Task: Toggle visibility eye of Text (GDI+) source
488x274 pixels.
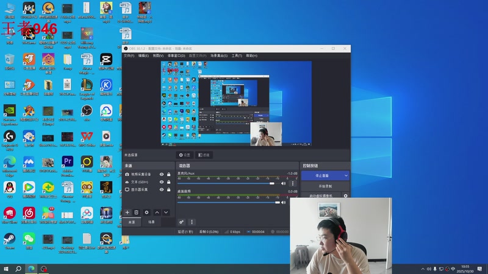Action: (x=162, y=181)
